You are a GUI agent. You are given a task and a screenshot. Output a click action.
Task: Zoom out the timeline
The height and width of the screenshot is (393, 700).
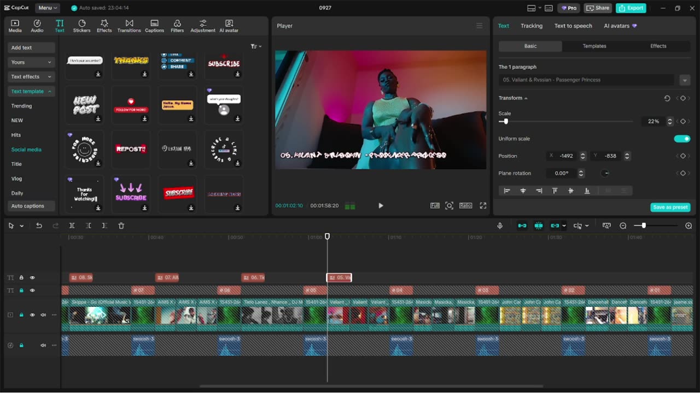[623, 225]
